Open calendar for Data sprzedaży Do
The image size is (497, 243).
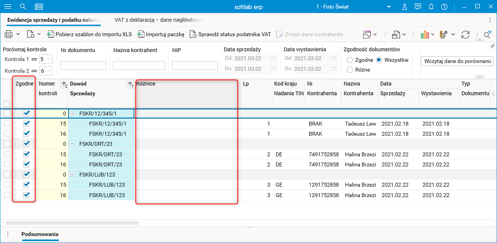273,68
